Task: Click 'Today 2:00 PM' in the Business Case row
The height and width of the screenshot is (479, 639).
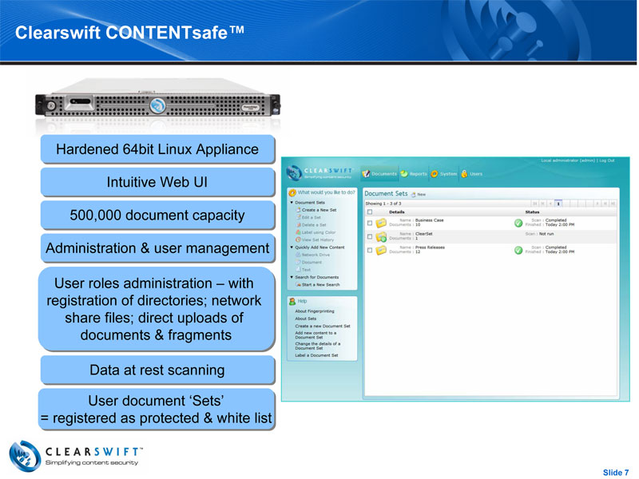Action: [x=560, y=224]
